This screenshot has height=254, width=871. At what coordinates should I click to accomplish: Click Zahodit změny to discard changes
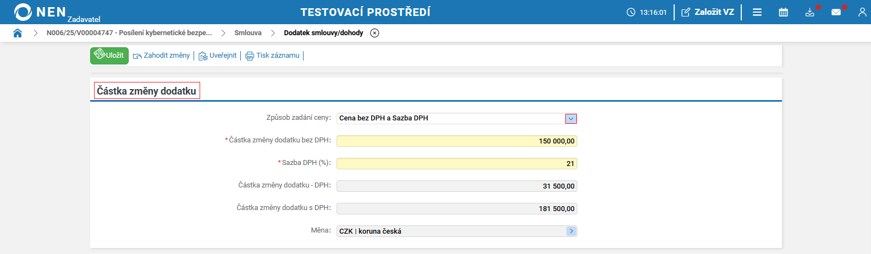162,56
